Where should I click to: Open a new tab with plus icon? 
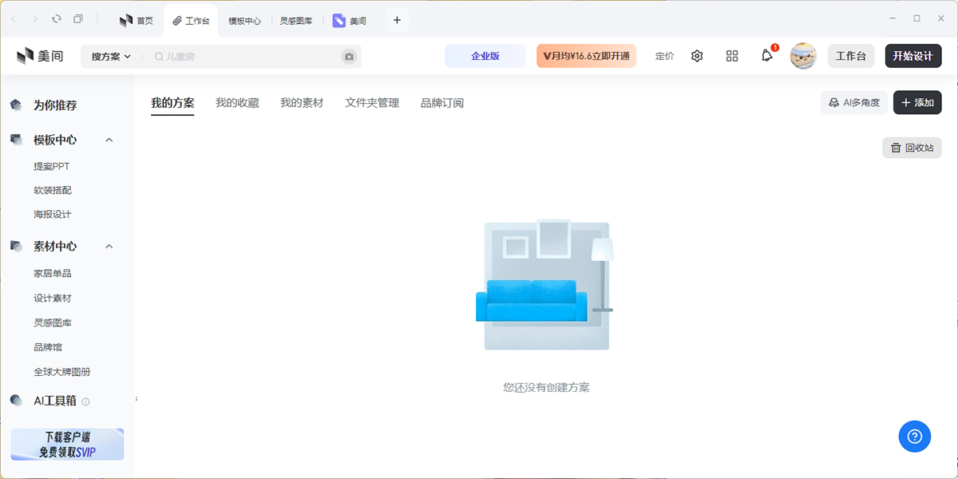click(397, 20)
